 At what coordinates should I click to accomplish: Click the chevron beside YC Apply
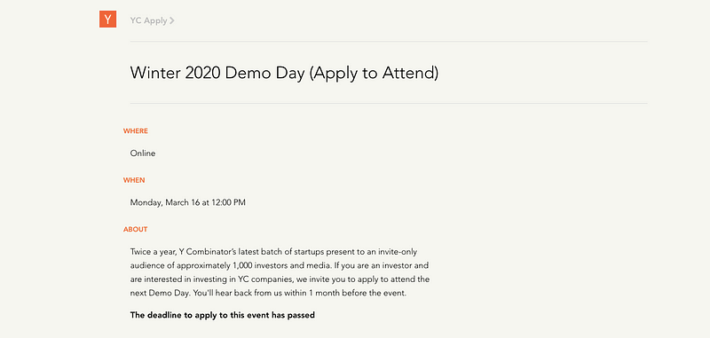click(x=172, y=20)
